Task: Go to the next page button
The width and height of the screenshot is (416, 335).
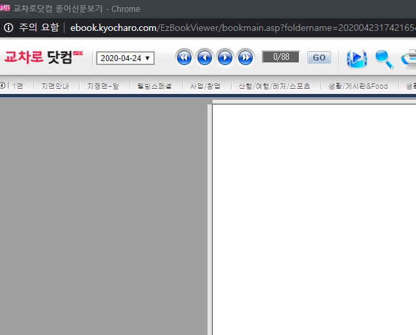Action: click(224, 58)
